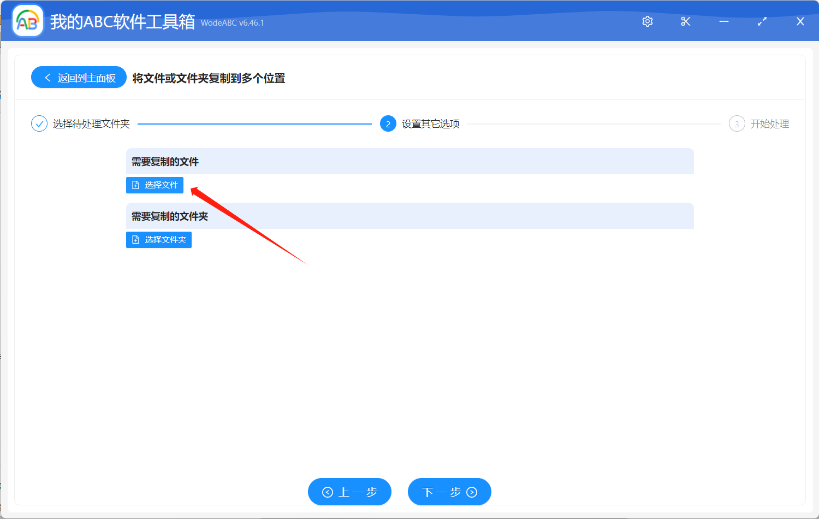Click the left arrow icon in 上一步 button

pos(328,492)
